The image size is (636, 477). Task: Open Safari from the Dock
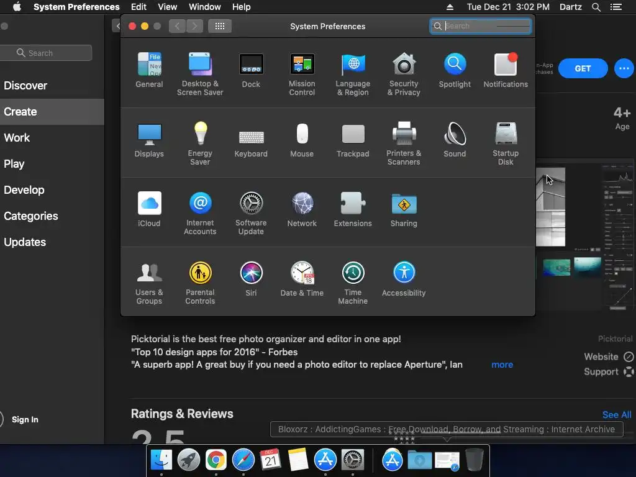coord(243,460)
